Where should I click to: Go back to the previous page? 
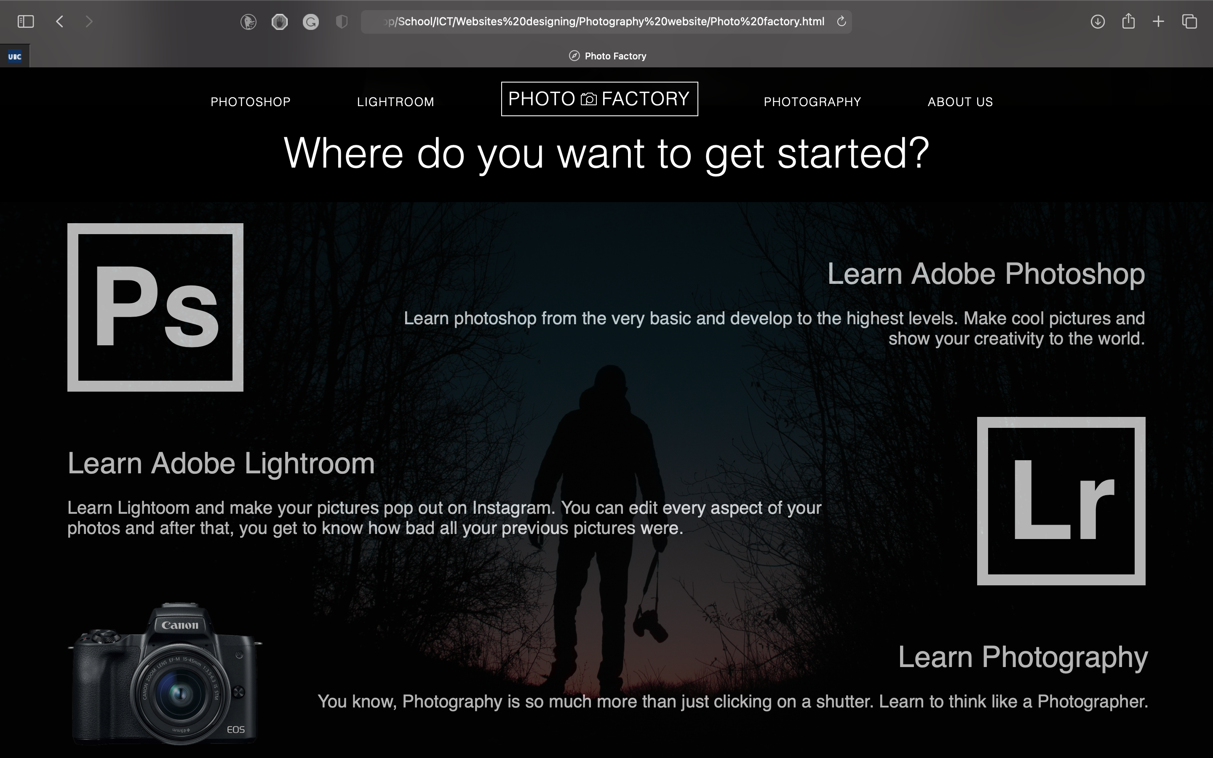[60, 21]
